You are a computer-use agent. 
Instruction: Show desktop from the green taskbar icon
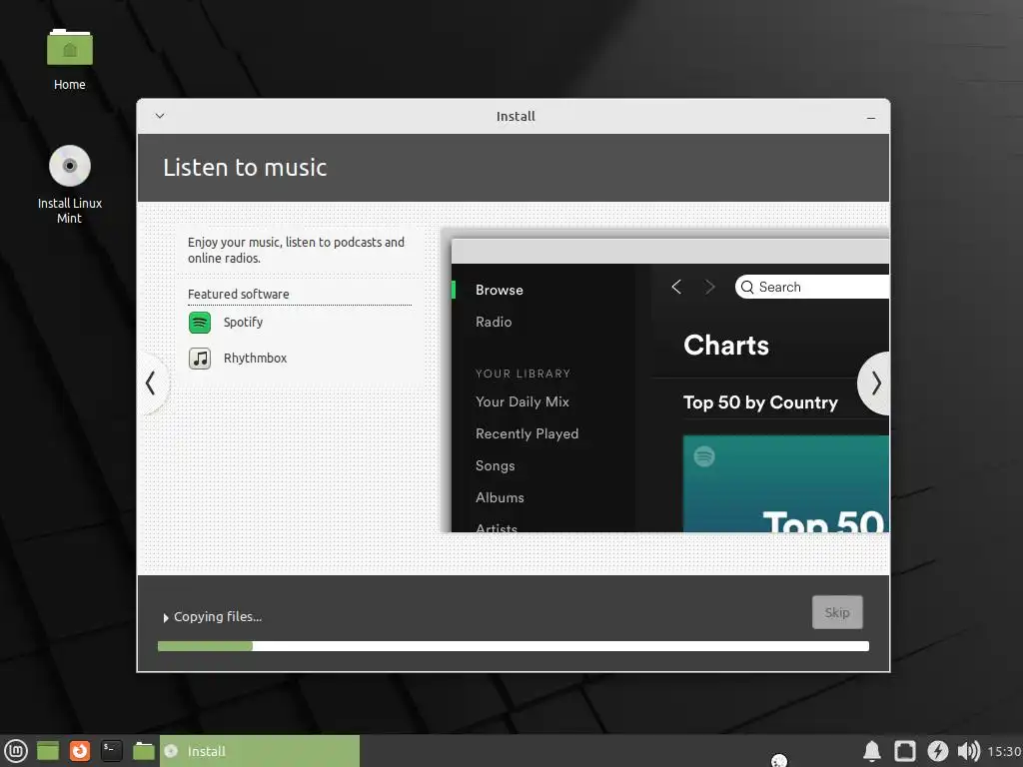pyautogui.click(x=48, y=751)
